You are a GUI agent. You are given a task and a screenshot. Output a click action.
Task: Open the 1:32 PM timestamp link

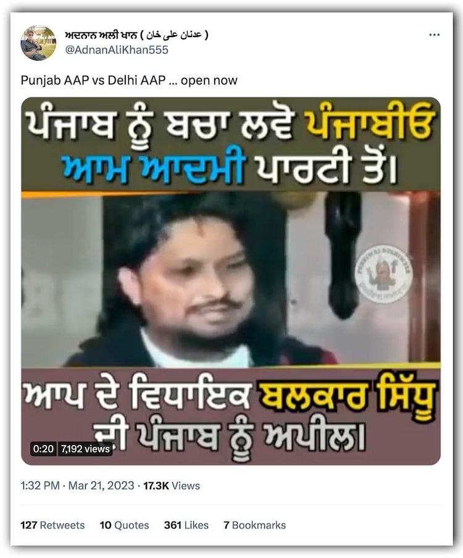40,486
